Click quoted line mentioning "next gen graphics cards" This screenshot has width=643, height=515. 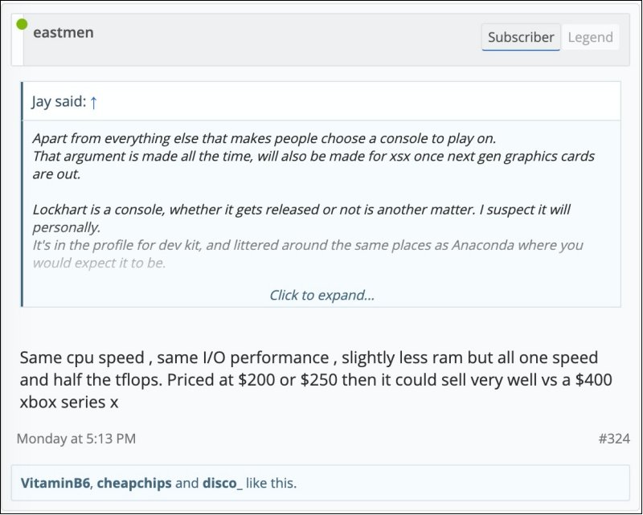pos(313,155)
